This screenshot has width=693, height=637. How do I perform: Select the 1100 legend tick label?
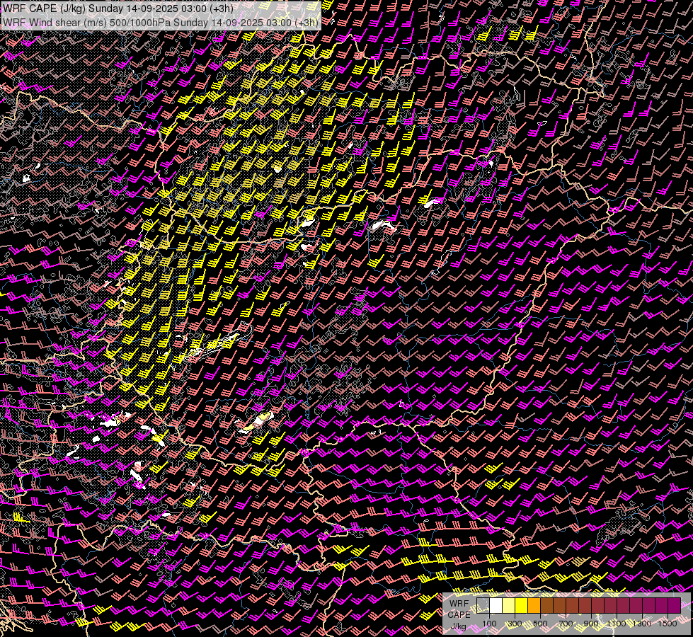point(617,624)
